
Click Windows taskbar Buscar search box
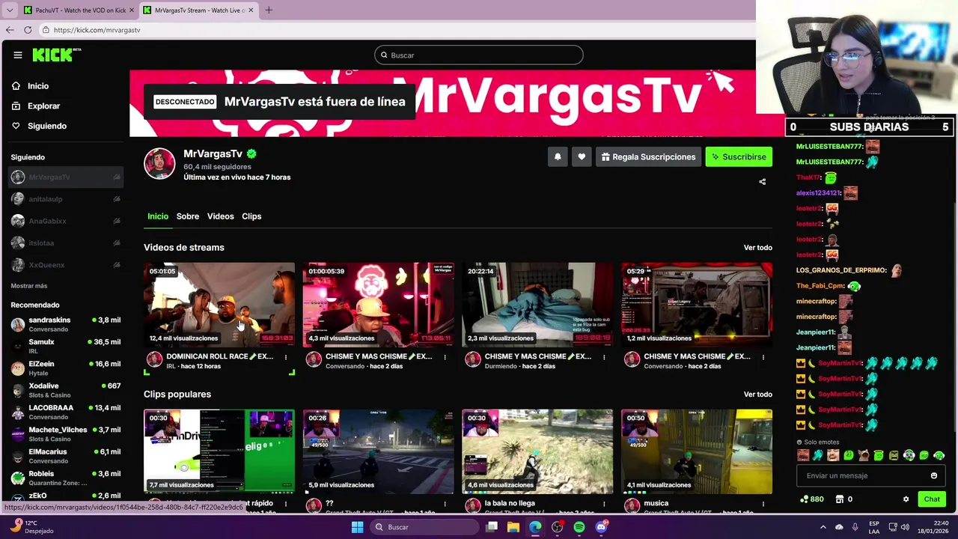[423, 527]
